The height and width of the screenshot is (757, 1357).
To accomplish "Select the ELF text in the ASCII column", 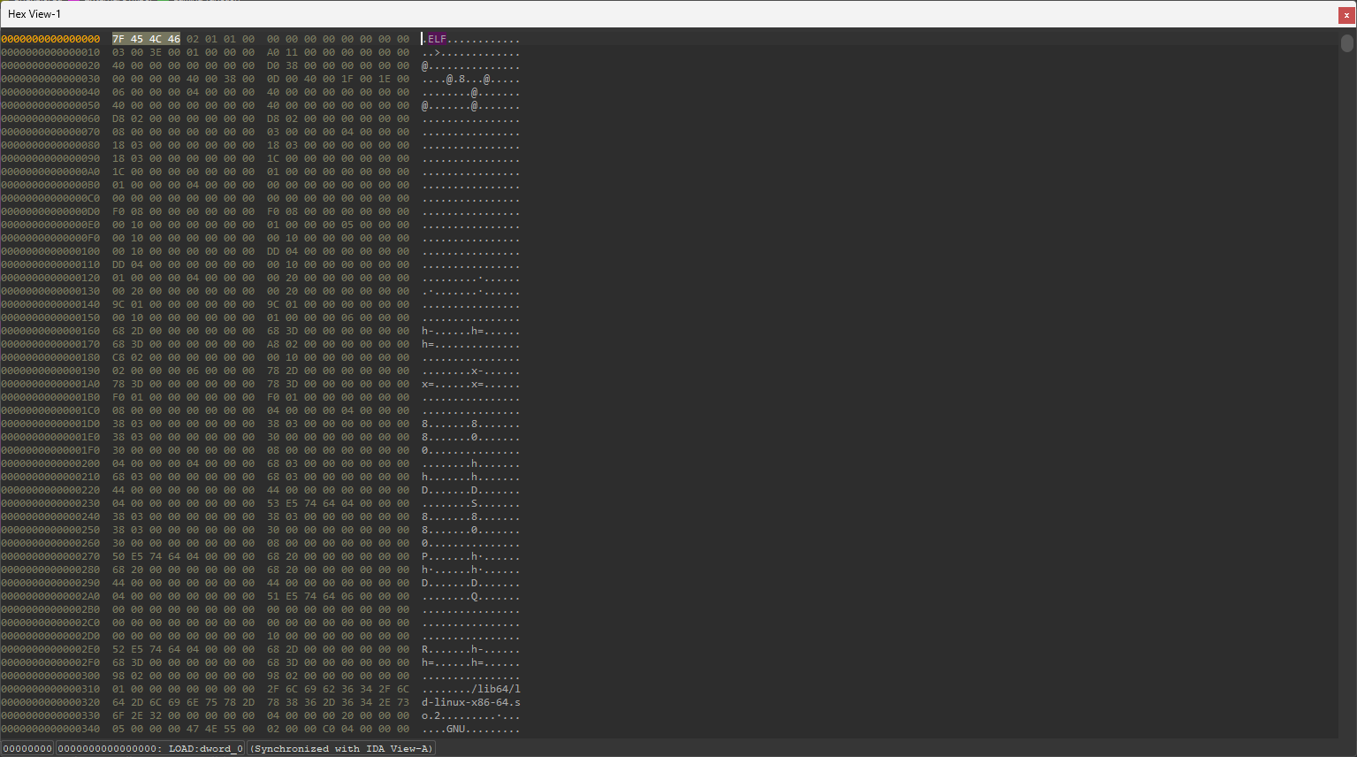I will click(x=438, y=39).
